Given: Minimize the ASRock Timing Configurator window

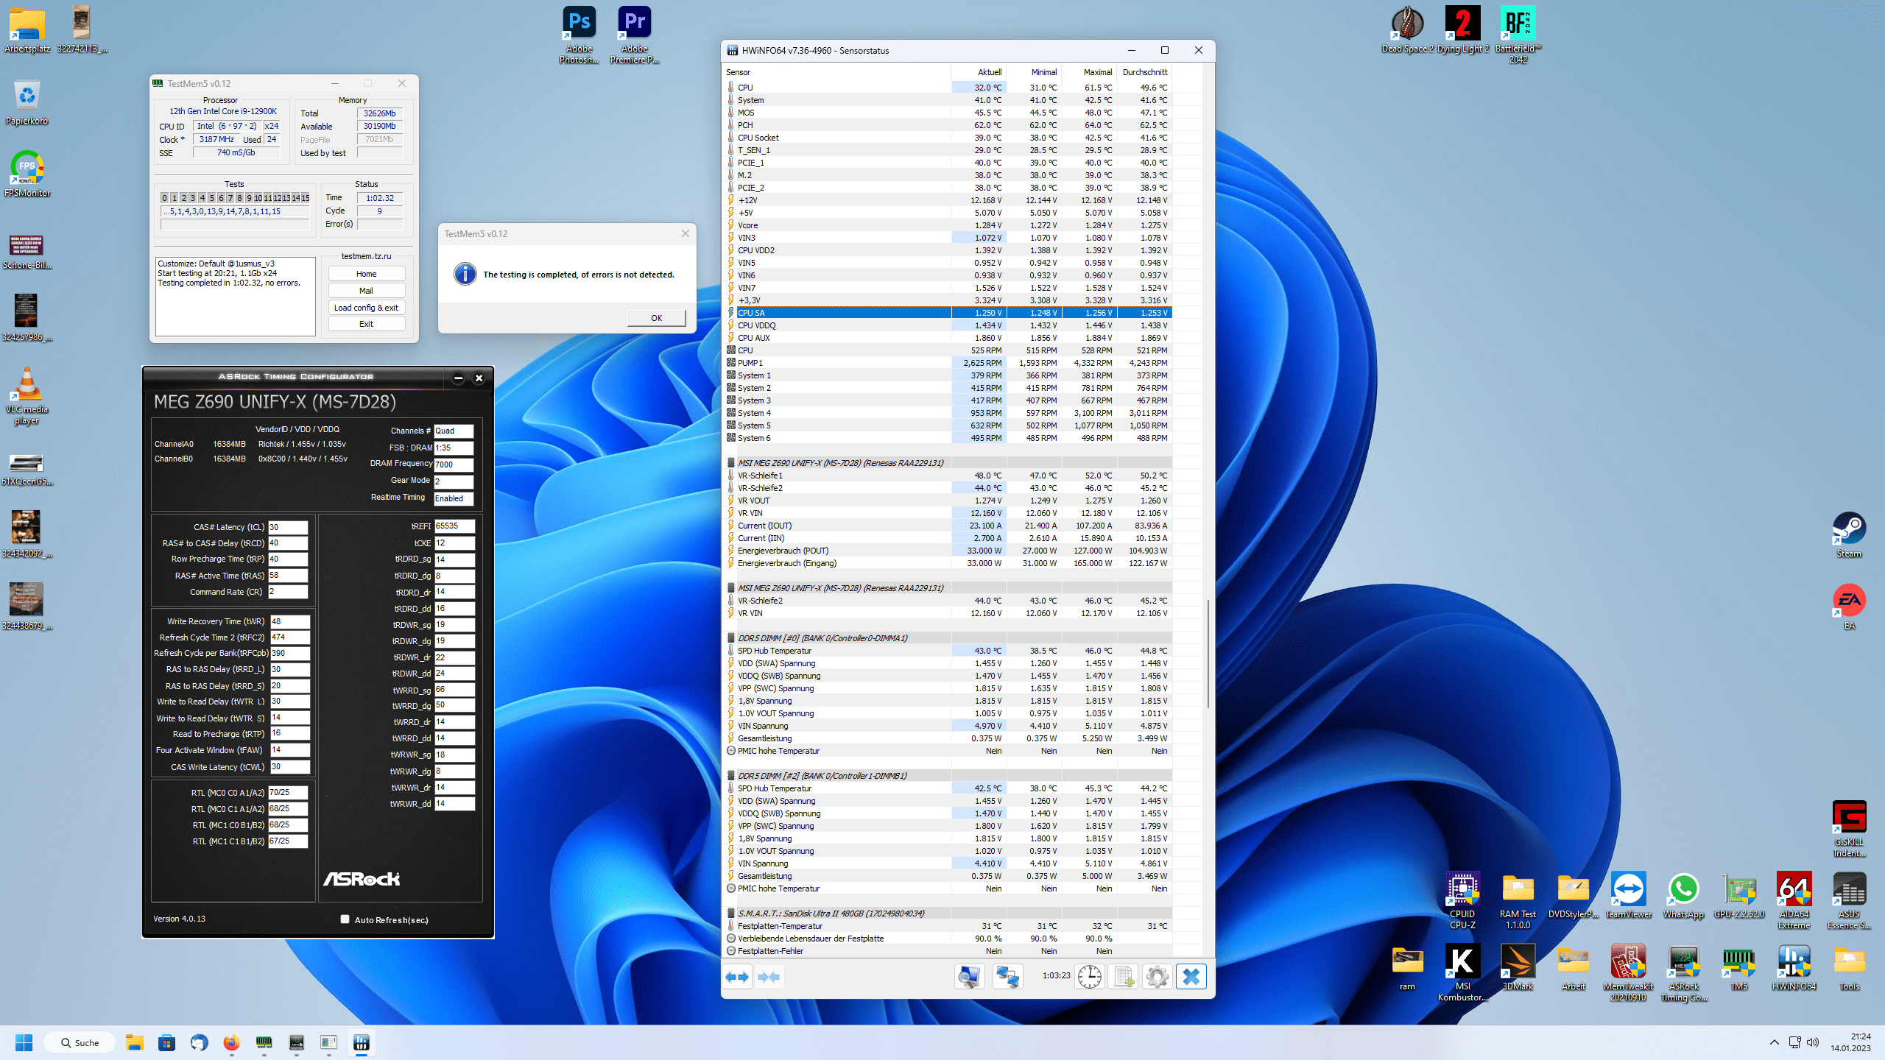Looking at the screenshot, I should click(458, 378).
